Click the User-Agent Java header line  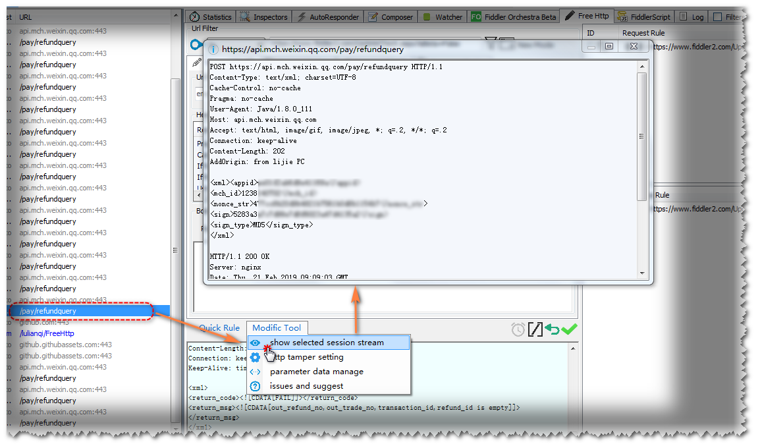(261, 109)
